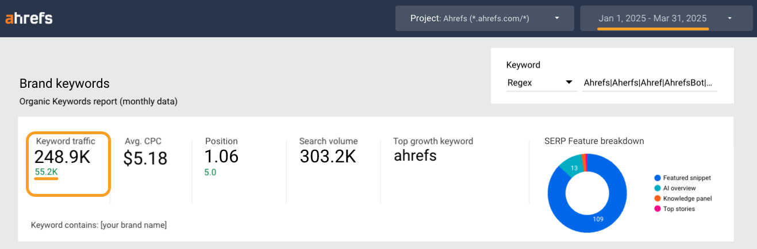This screenshot has width=757, height=249.
Task: Click the green 5.0 position change
Action: pyautogui.click(x=210, y=172)
